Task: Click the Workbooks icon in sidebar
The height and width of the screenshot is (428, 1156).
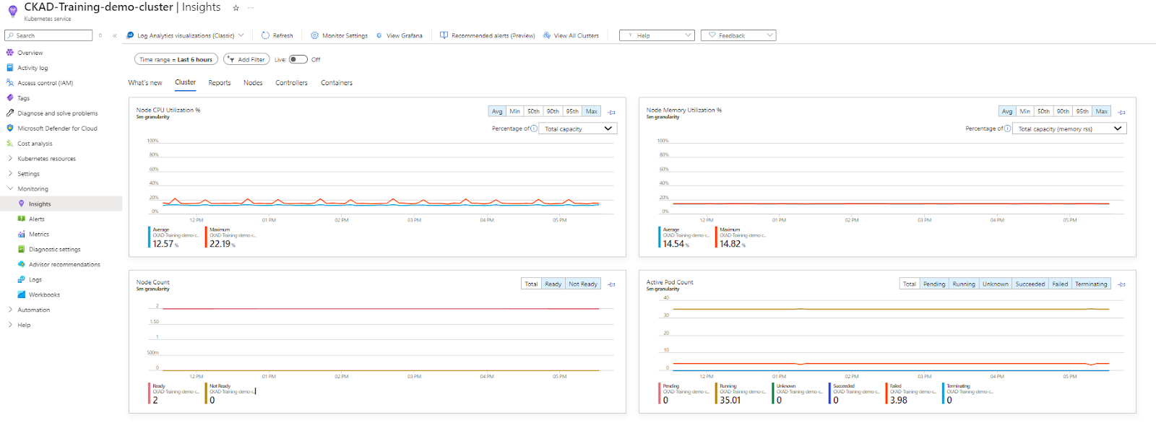Action: coord(22,295)
